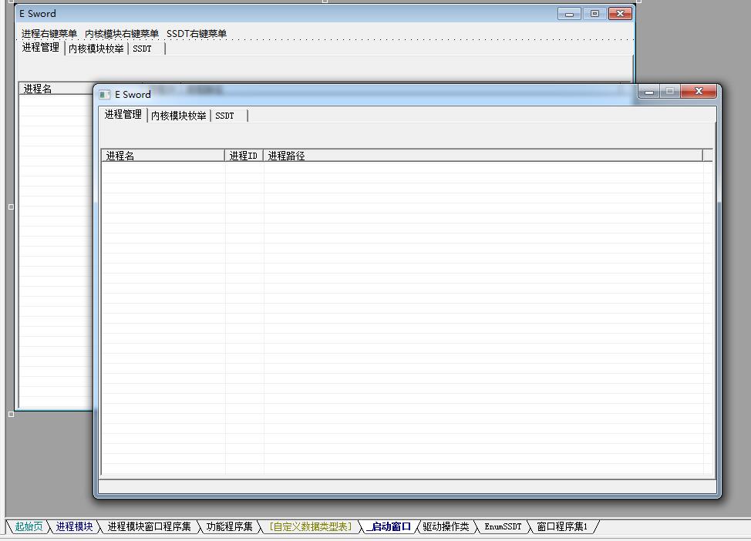Screen dimensions: 751x541
Task: Sort by 进程ID column header
Action: click(x=244, y=156)
